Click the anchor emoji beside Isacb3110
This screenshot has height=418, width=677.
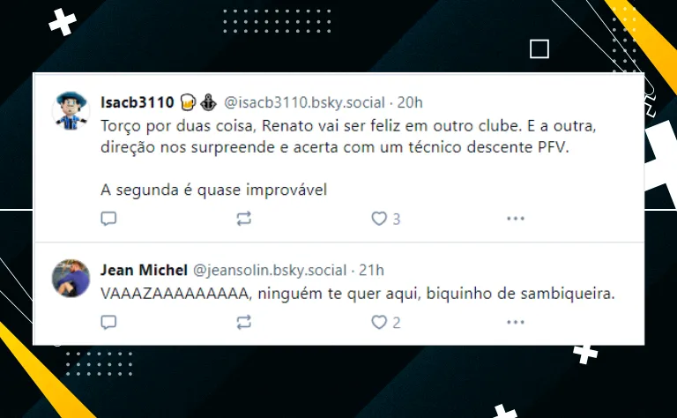[x=209, y=102]
